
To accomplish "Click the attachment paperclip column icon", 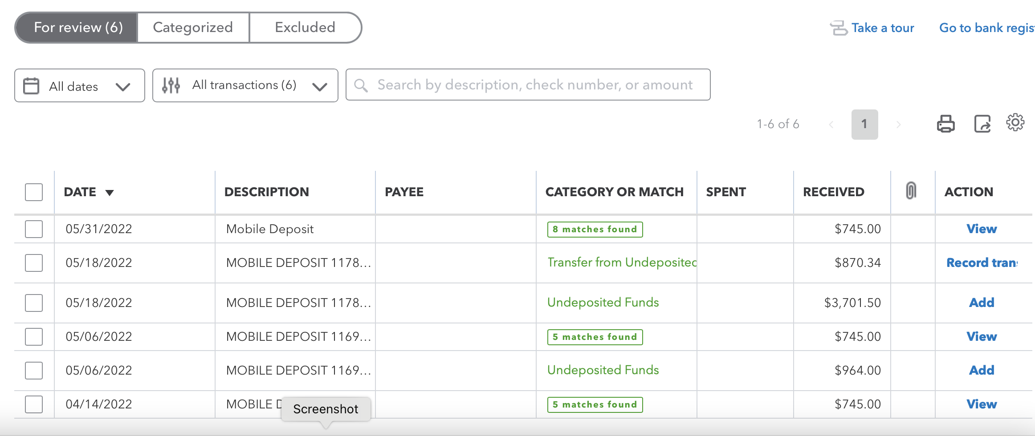I will tap(911, 191).
